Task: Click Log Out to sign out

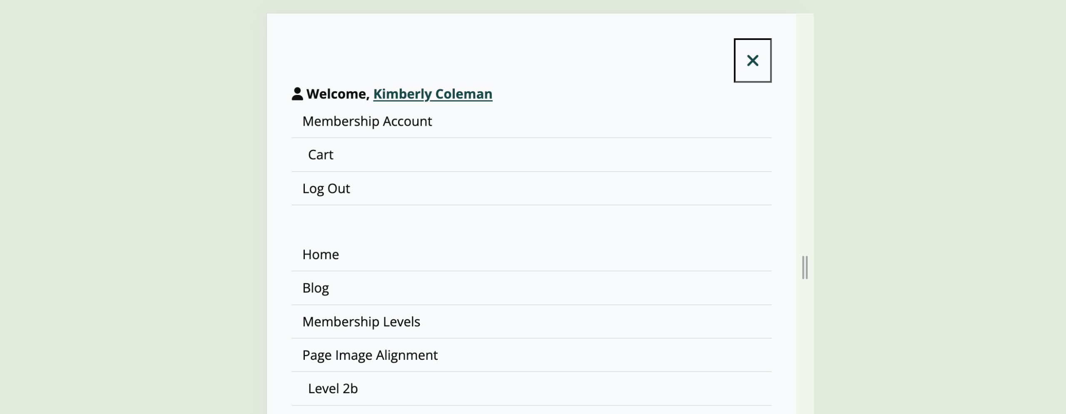Action: pos(326,188)
